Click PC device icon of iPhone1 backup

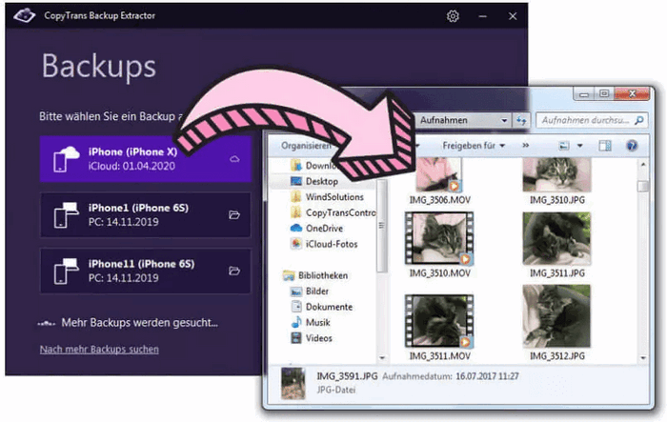tap(66, 215)
